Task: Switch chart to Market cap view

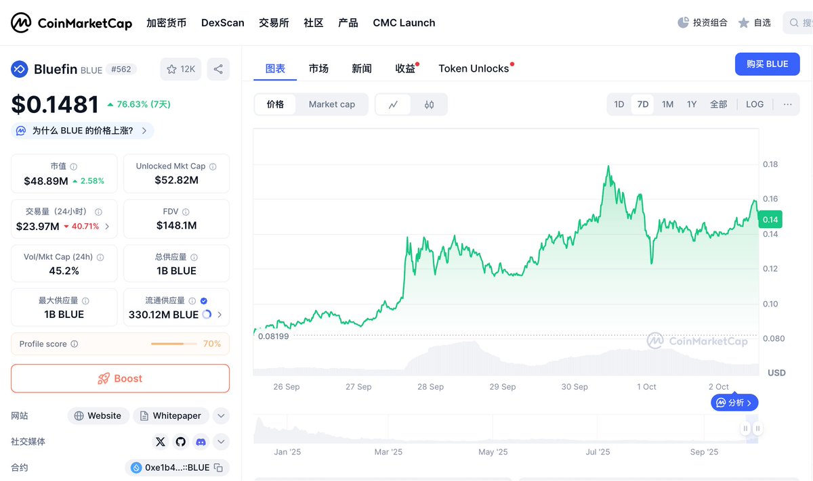Action: click(332, 104)
